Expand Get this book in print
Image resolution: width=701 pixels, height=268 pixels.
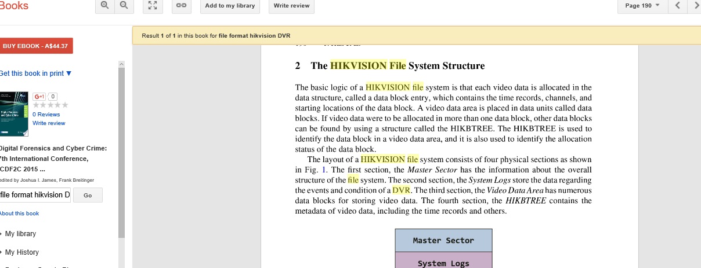click(36, 74)
